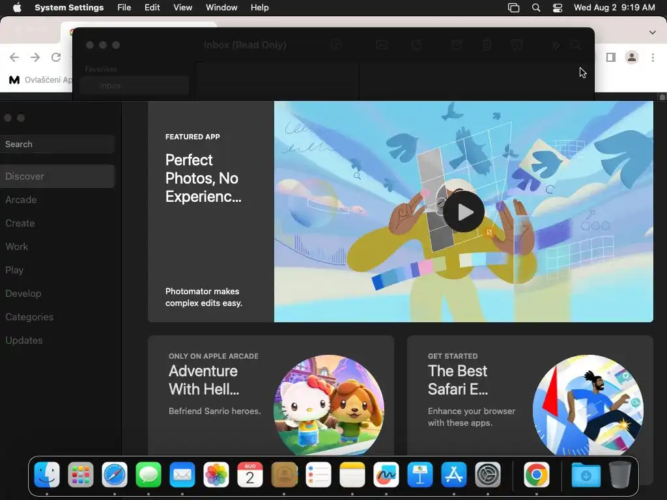This screenshot has width=667, height=500.
Task: Click the Stage Manager icon in menu bar
Action: [x=514, y=8]
